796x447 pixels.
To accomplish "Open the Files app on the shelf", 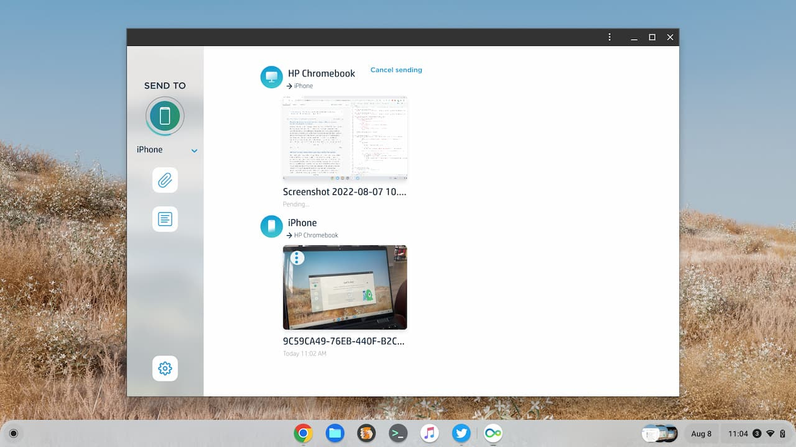I will pyautogui.click(x=335, y=433).
